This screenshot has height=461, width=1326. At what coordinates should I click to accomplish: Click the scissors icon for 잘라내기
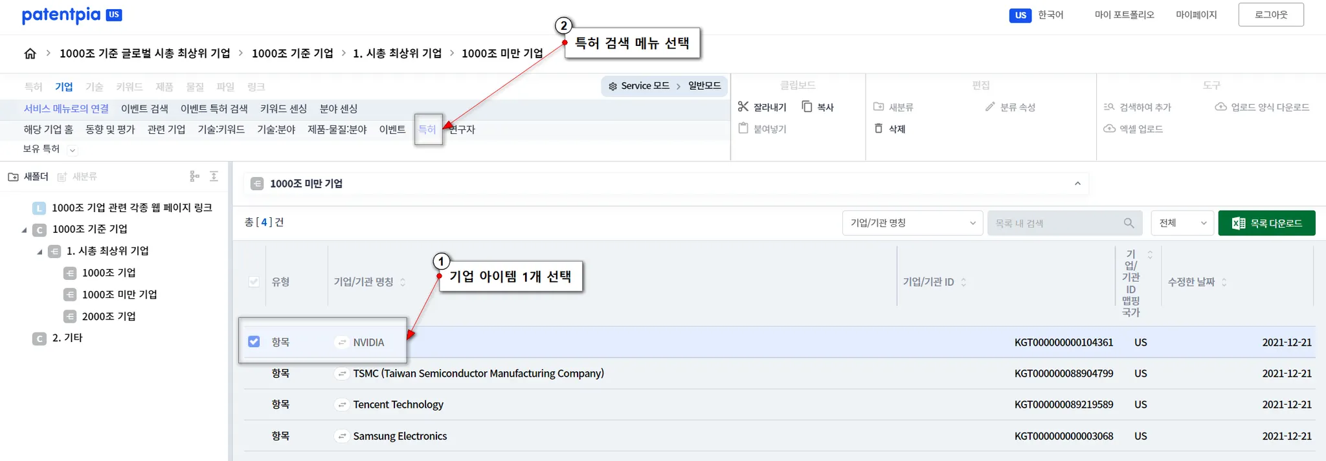coord(743,107)
